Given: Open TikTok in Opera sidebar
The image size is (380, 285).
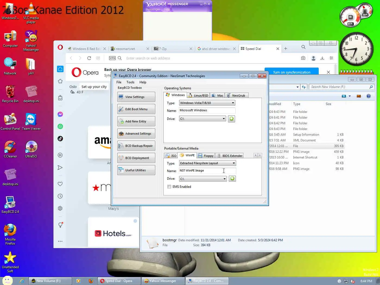Looking at the screenshot, I should (x=60, y=139).
